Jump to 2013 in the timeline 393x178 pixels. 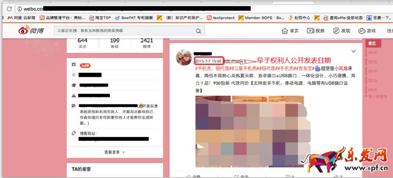(372, 80)
